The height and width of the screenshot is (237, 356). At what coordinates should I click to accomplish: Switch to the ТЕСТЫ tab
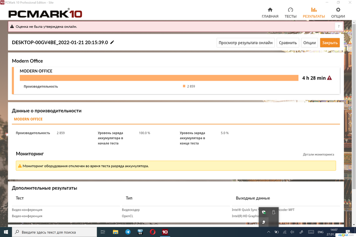pyautogui.click(x=290, y=13)
